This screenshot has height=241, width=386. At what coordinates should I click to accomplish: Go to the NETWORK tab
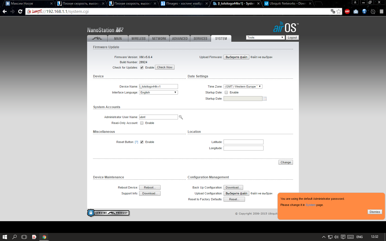[x=159, y=39]
